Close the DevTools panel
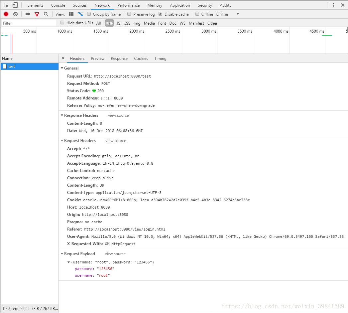 tap(342, 5)
